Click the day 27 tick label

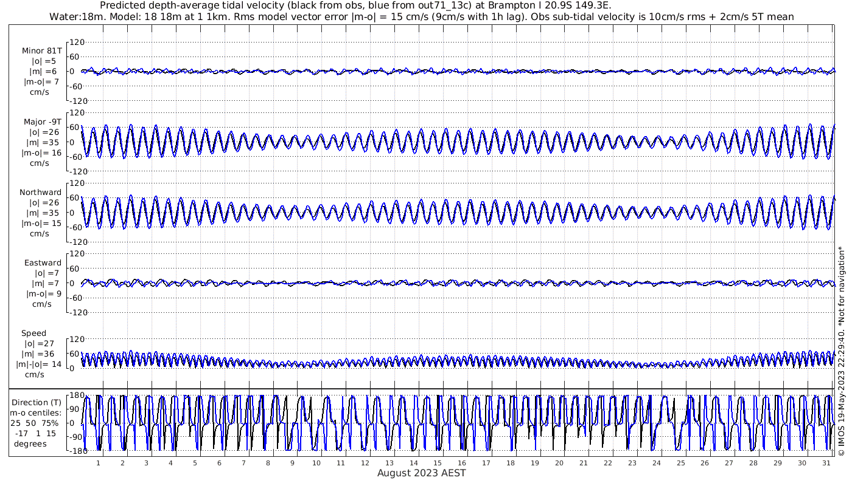(x=729, y=463)
